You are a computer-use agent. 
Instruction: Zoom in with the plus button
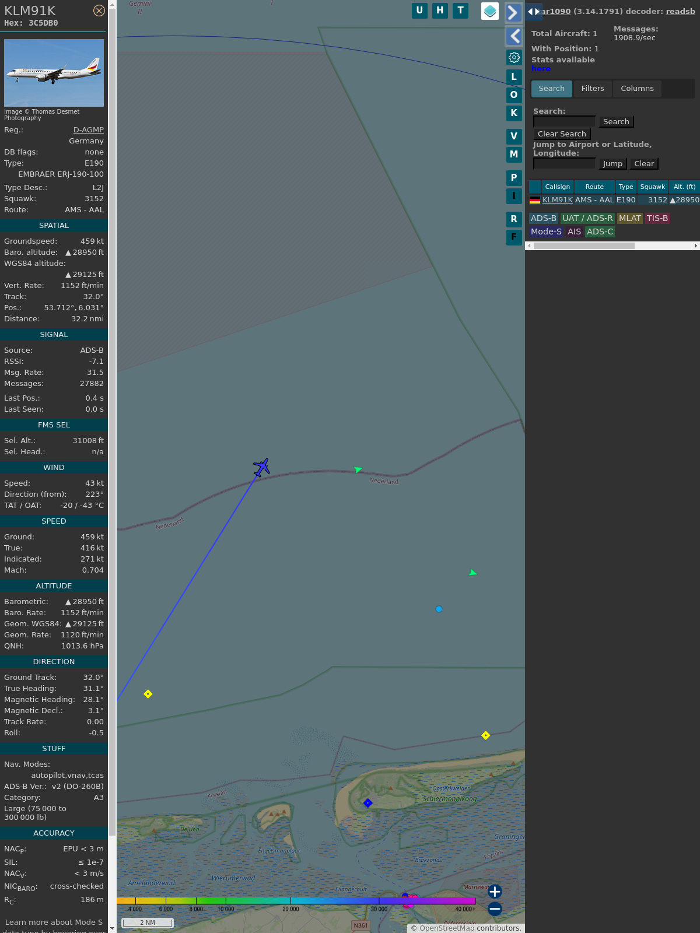[495, 892]
